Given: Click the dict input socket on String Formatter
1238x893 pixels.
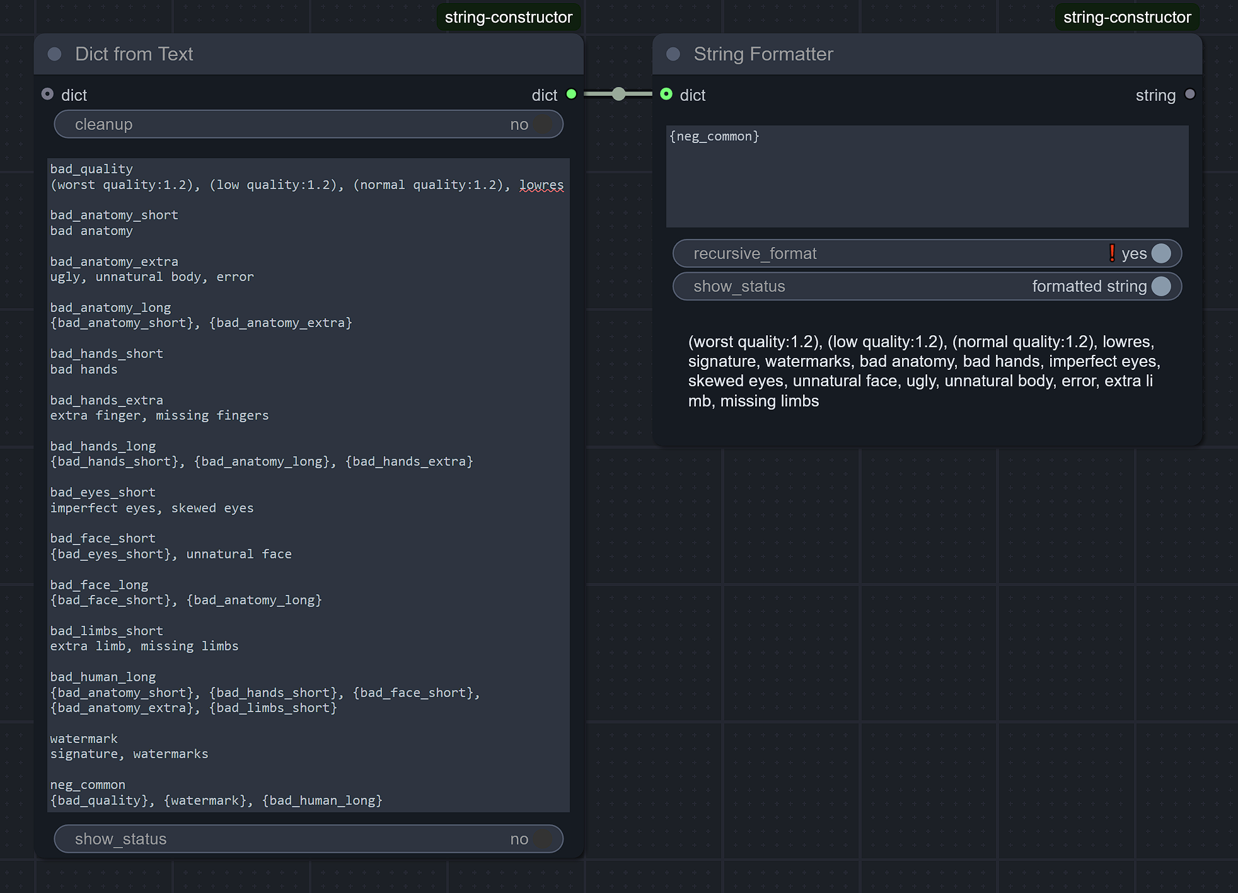Looking at the screenshot, I should pyautogui.click(x=666, y=95).
